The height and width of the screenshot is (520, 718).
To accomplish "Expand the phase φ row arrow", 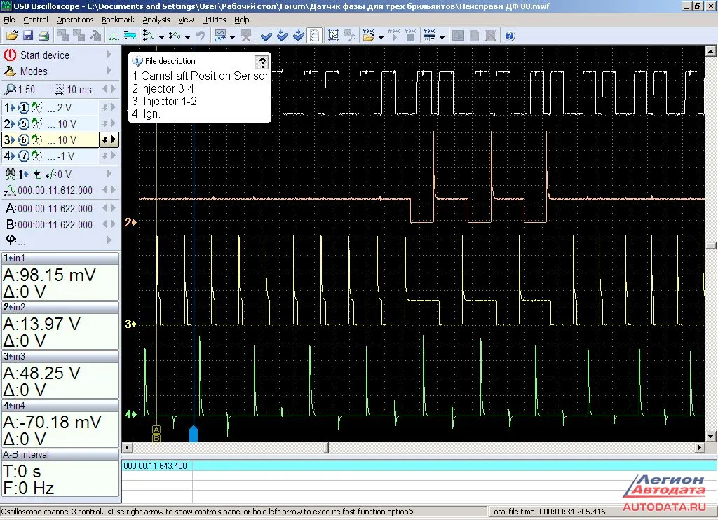I will coord(109,240).
